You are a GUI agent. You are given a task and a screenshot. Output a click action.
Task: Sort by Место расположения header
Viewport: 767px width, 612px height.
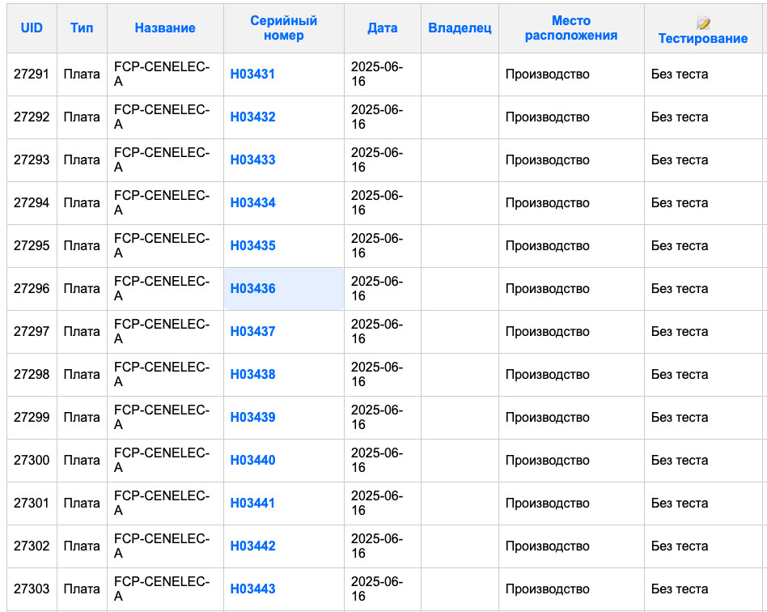tap(571, 28)
